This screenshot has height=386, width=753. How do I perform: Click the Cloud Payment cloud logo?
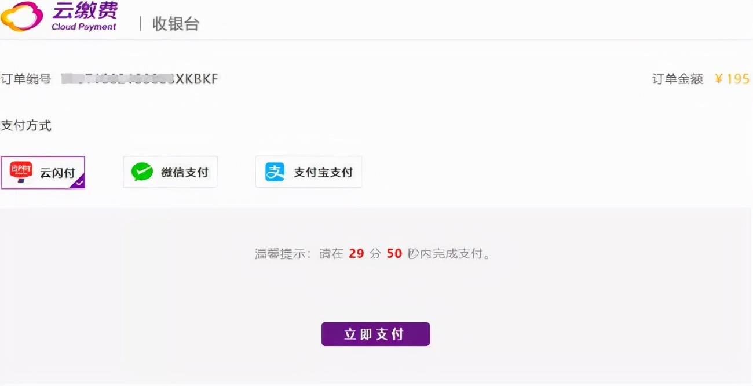21,16
